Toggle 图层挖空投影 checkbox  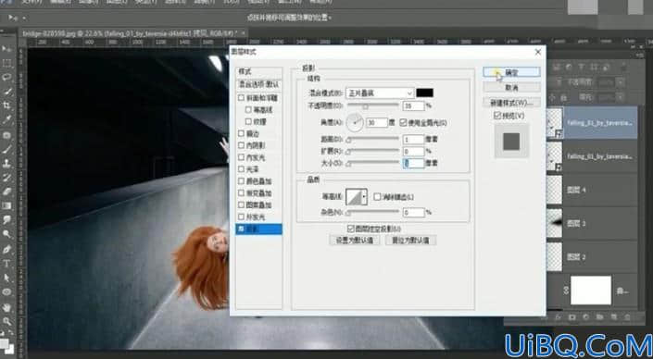pos(351,229)
